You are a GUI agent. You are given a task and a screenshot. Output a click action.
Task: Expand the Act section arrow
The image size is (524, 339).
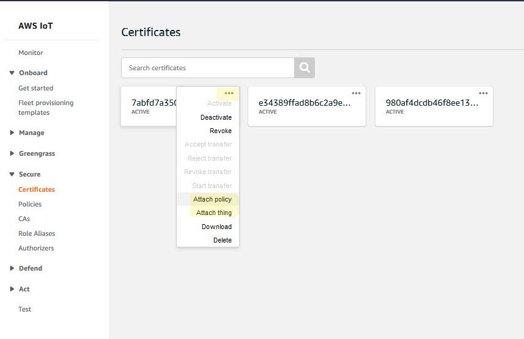(12, 289)
